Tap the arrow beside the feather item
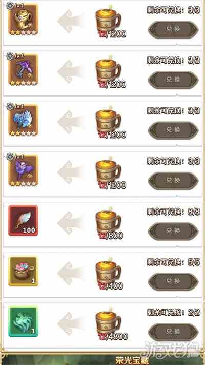 coord(70,222)
